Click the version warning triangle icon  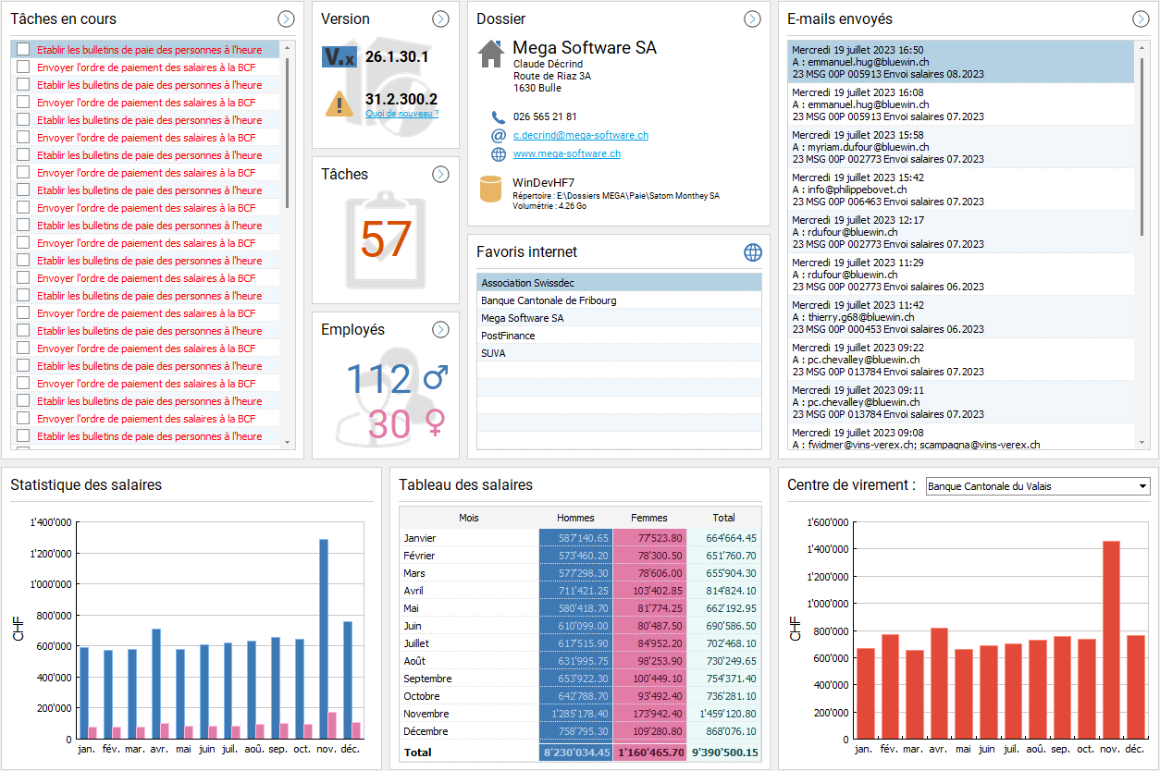coord(339,103)
